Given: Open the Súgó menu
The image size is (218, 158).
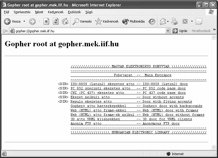Looking at the screenshot, I should pos(89,12).
